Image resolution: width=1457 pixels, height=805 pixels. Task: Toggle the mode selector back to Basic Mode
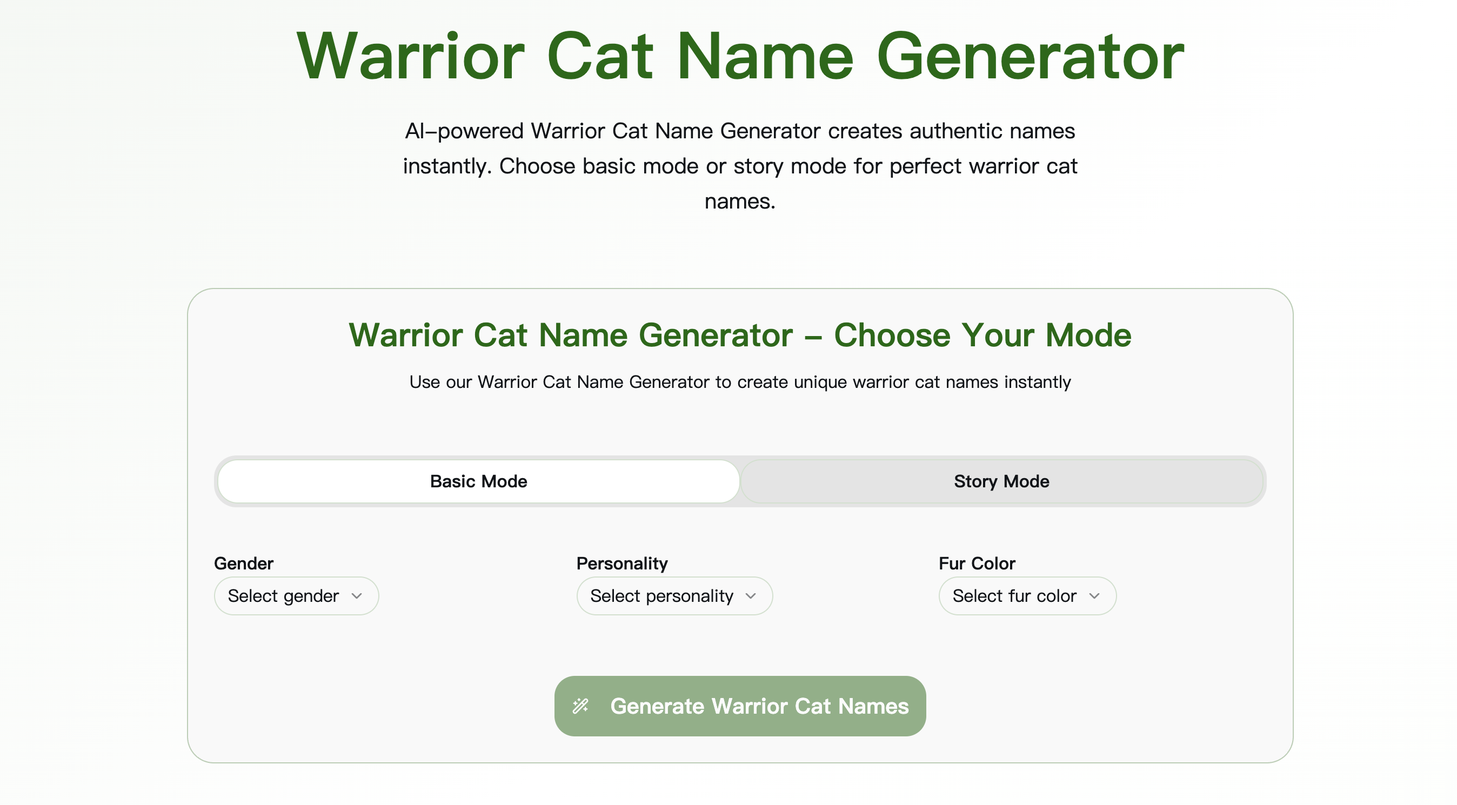point(478,481)
